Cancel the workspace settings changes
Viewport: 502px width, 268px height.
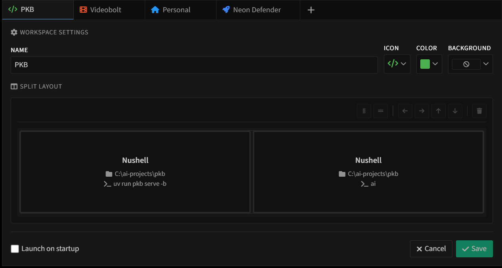(x=431, y=249)
